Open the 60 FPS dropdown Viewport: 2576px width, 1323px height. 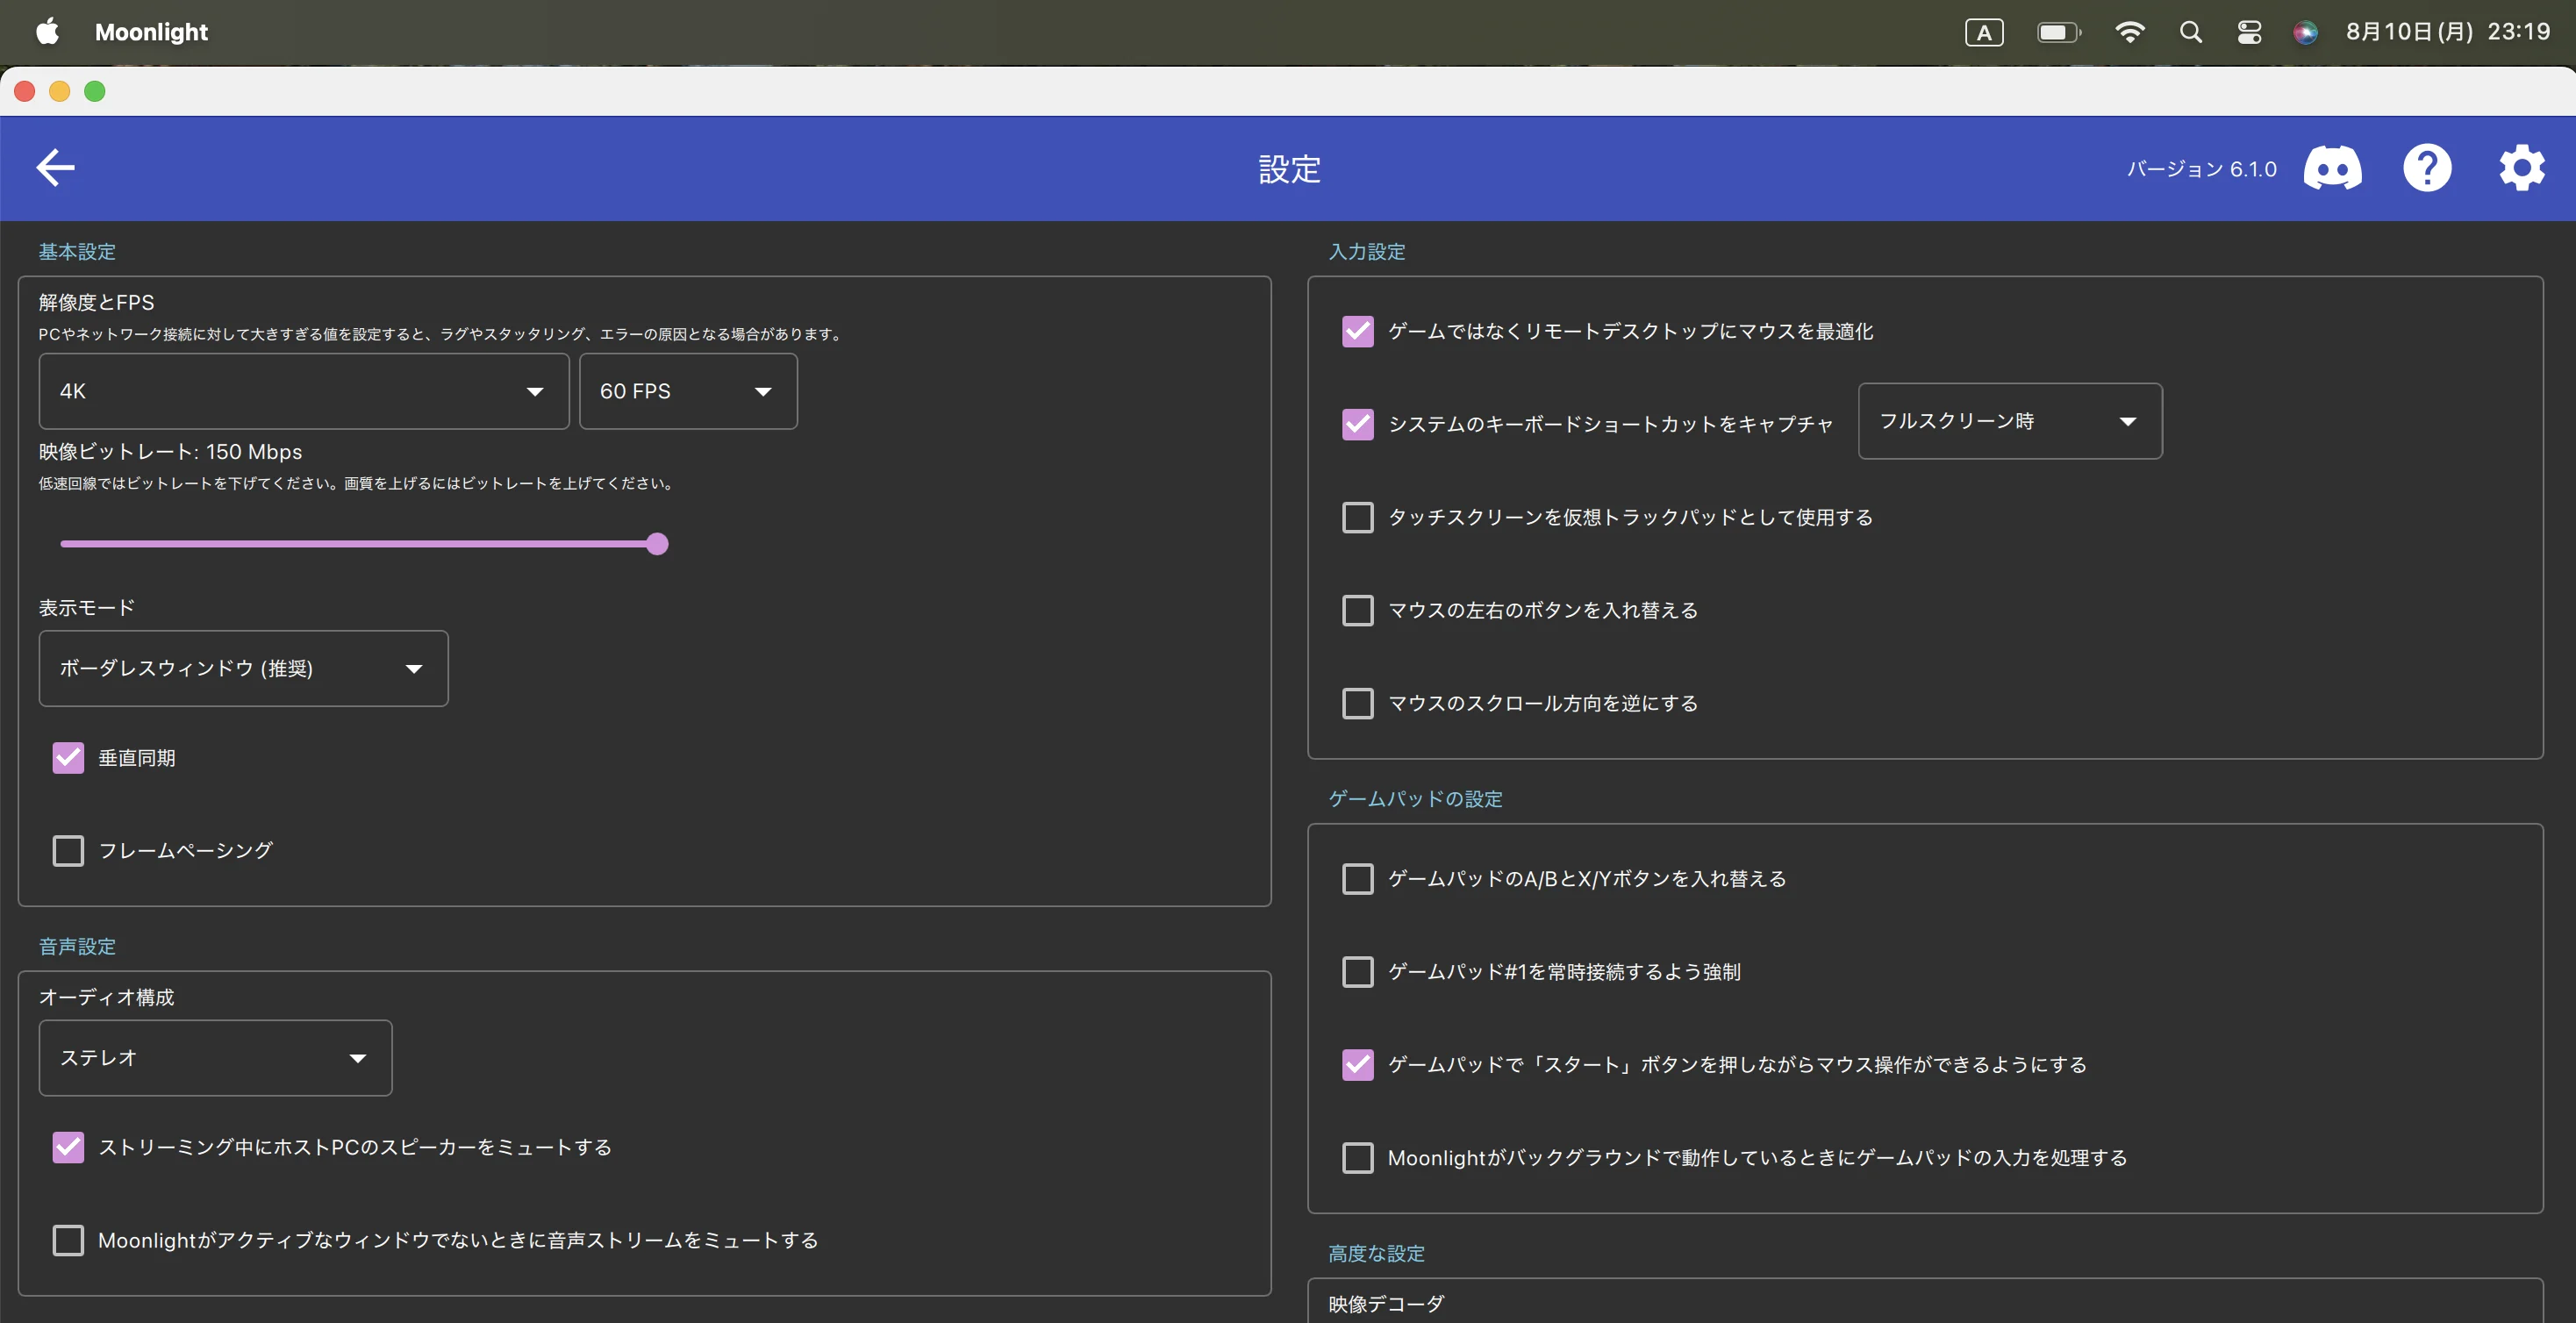688,391
